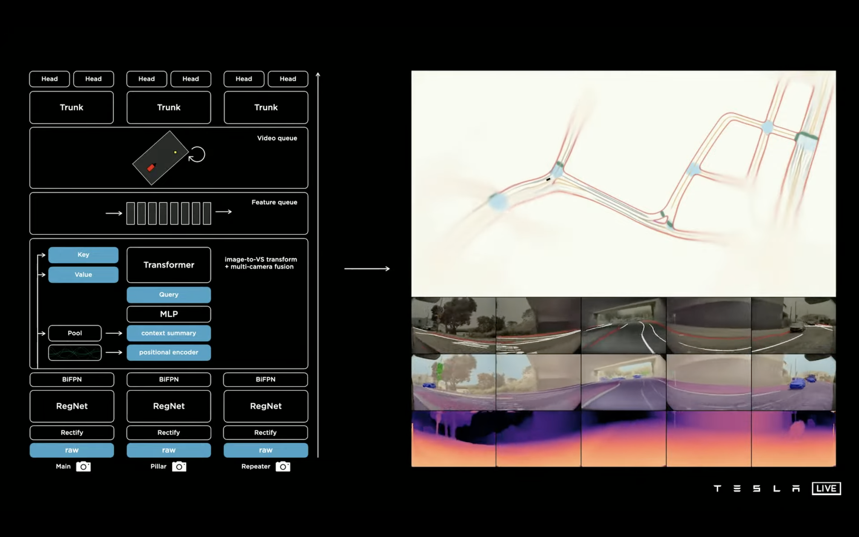Screen dimensions: 859x537
Task: Click the center front road camera thumbnail
Action: 623,326
